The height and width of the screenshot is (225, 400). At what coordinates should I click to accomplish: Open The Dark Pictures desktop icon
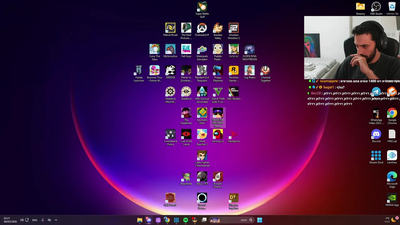click(x=186, y=31)
